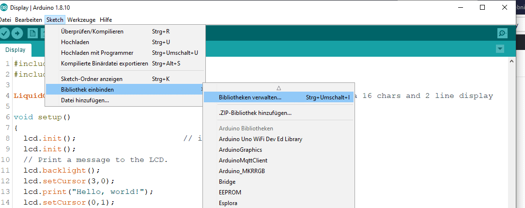
Task: Select Bibliotheken verwalten... entry
Action: (250, 97)
